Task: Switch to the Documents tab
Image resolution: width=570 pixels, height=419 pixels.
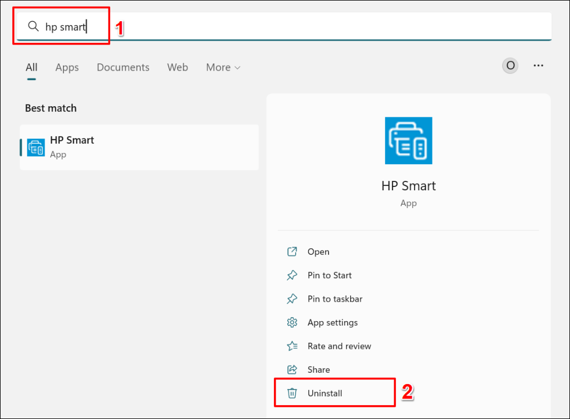Action: tap(123, 67)
